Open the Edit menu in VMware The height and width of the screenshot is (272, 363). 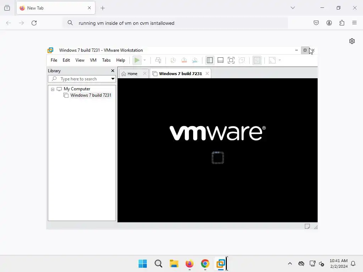click(66, 60)
